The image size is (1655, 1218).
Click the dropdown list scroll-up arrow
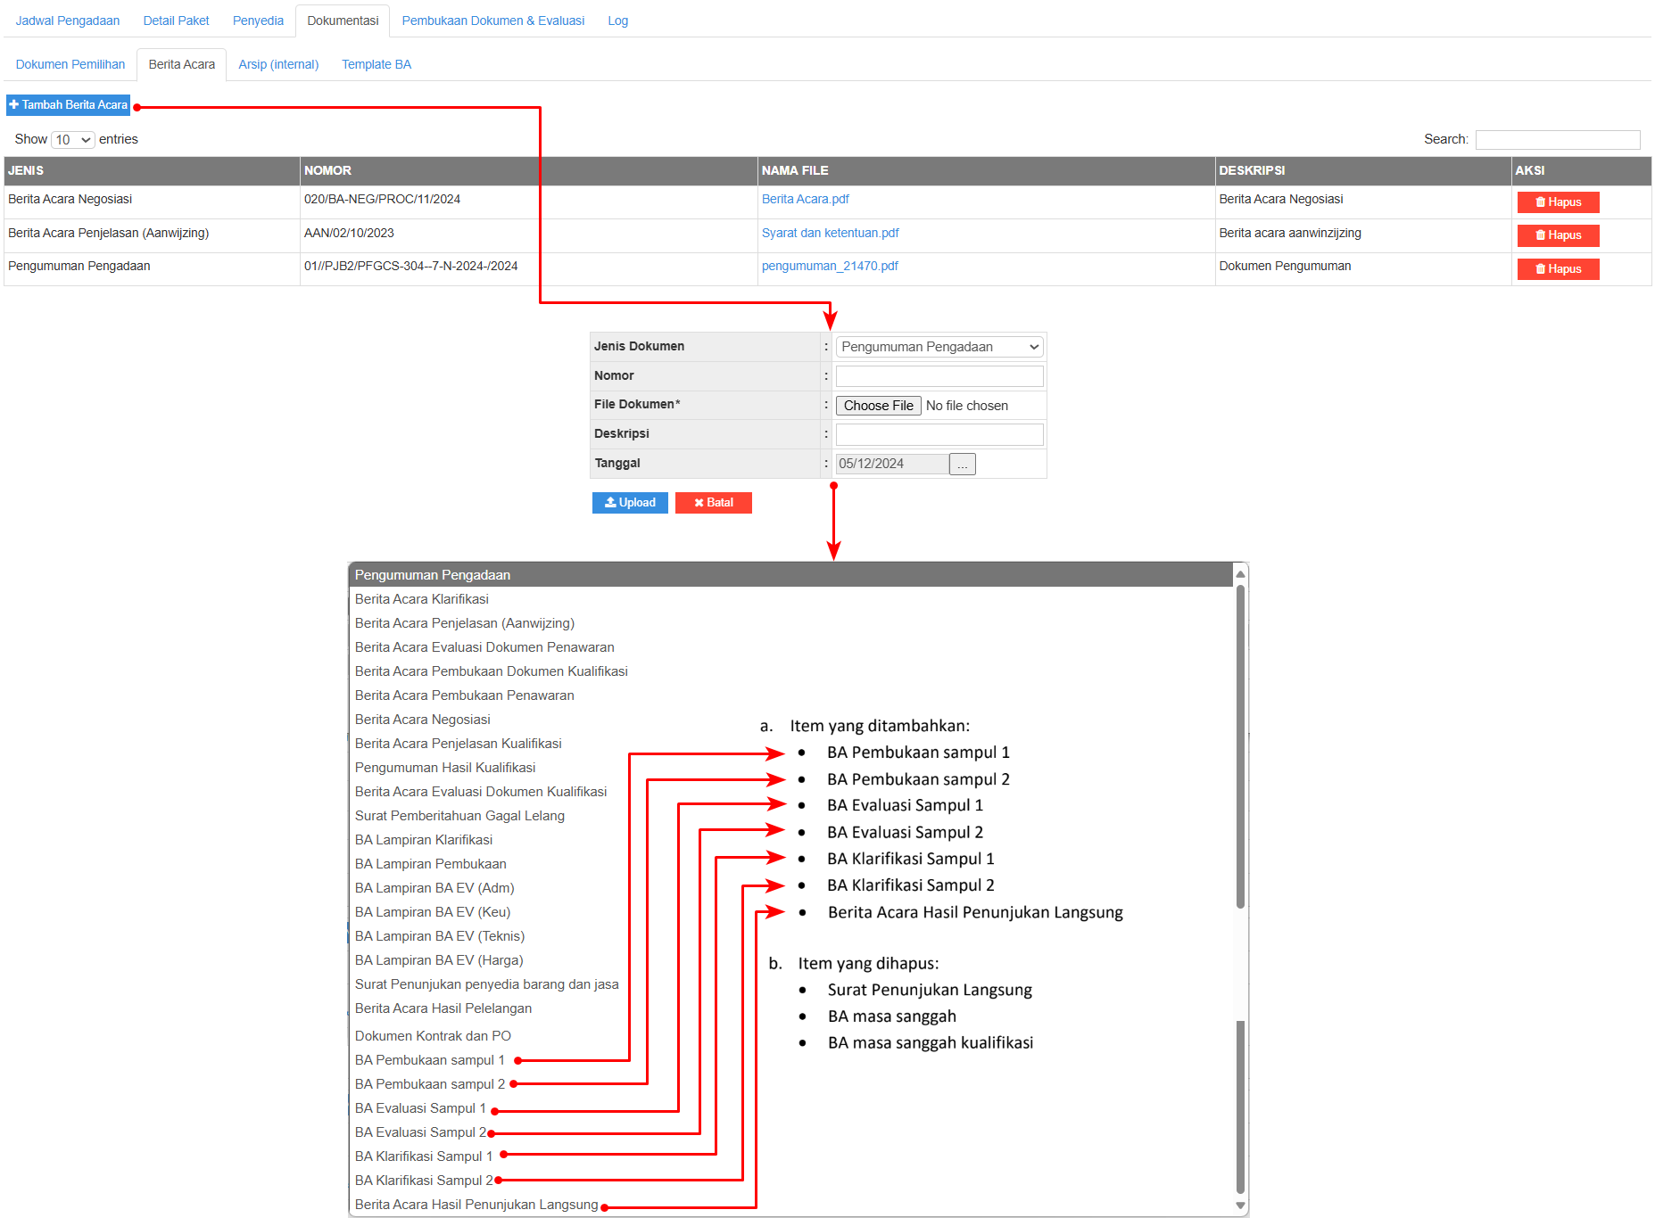(x=1240, y=574)
